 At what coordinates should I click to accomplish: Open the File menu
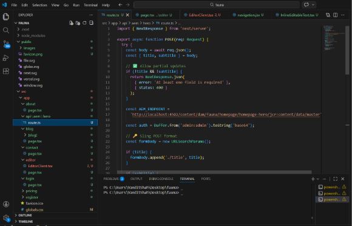(14, 5)
